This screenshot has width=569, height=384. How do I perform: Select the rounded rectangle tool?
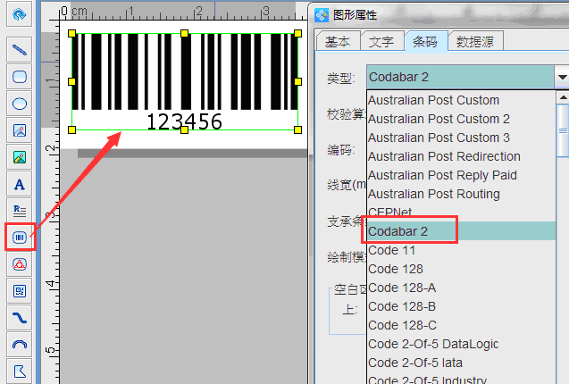click(x=20, y=77)
